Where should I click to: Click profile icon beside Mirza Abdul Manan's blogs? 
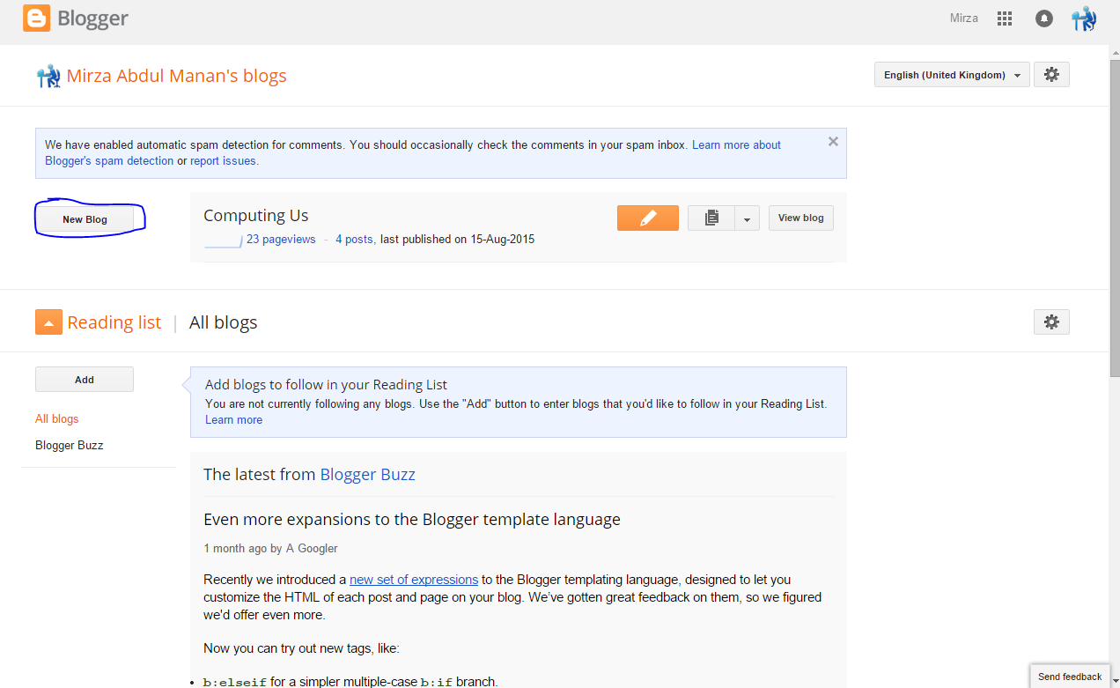(x=48, y=76)
